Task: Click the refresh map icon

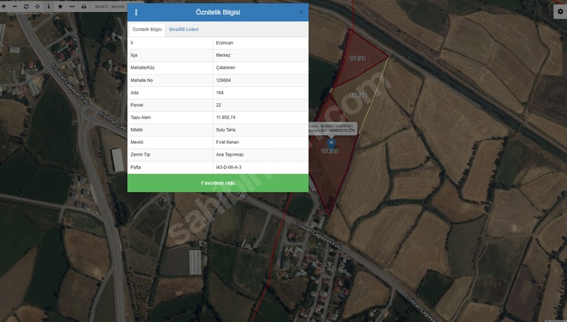Action: pos(26,6)
